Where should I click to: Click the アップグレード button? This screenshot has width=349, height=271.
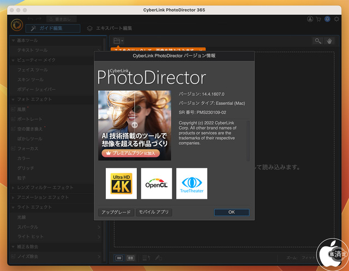[x=116, y=212]
